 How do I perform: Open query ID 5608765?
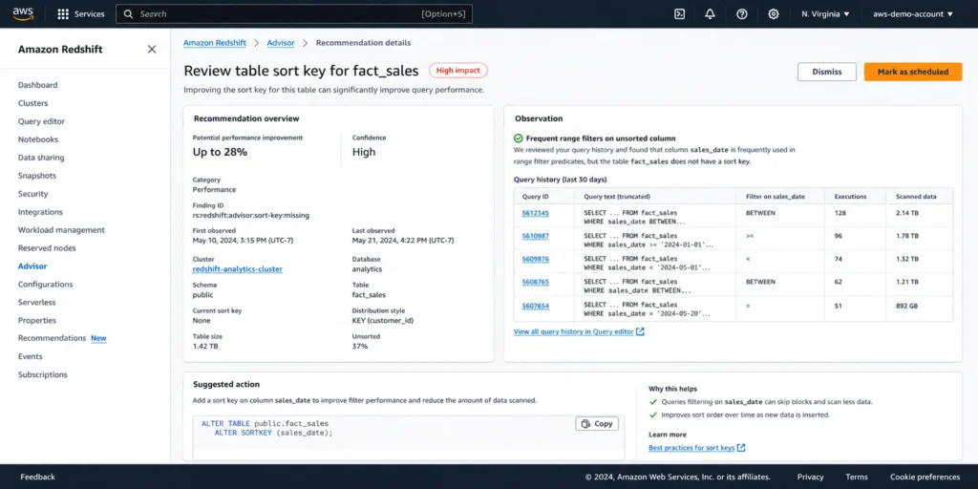[535, 282]
